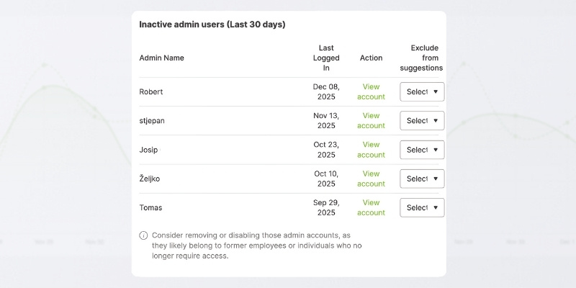Expand the Select dropdown for Tomas
This screenshot has width=576, height=288.
(x=422, y=207)
